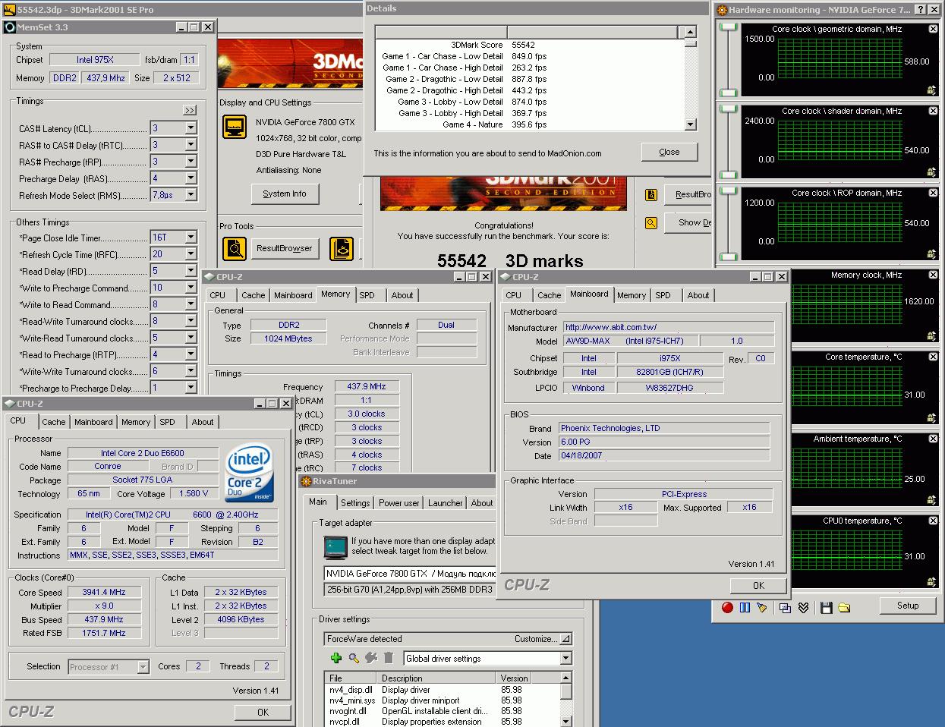The width and height of the screenshot is (945, 727).
Task: Open the Page Close Idle Timer dropdown
Action: pos(191,238)
